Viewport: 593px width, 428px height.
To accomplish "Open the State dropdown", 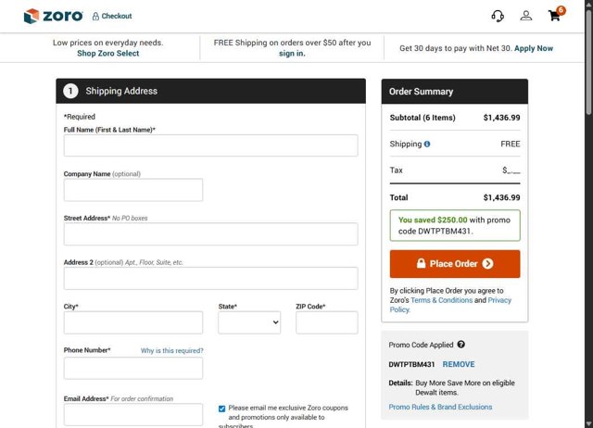I will pyautogui.click(x=249, y=322).
